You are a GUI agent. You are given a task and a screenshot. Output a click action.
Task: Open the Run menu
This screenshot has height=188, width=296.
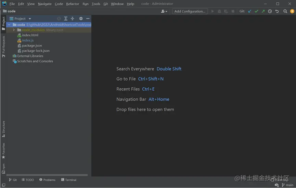(x=86, y=4)
